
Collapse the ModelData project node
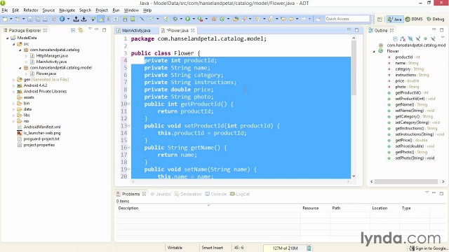point(8,38)
